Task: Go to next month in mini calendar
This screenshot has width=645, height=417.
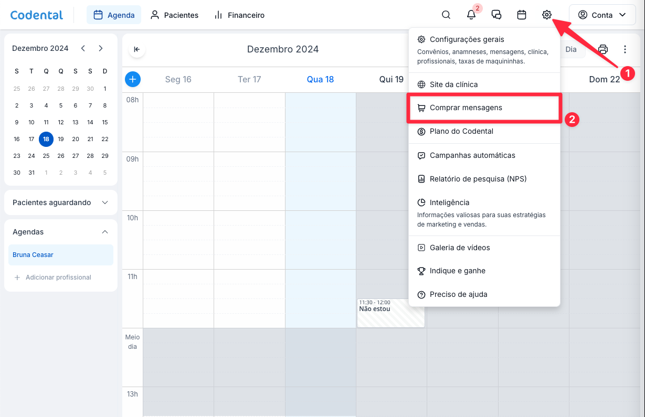Action: click(x=101, y=48)
